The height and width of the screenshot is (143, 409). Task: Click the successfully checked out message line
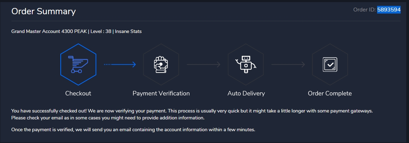[192, 111]
